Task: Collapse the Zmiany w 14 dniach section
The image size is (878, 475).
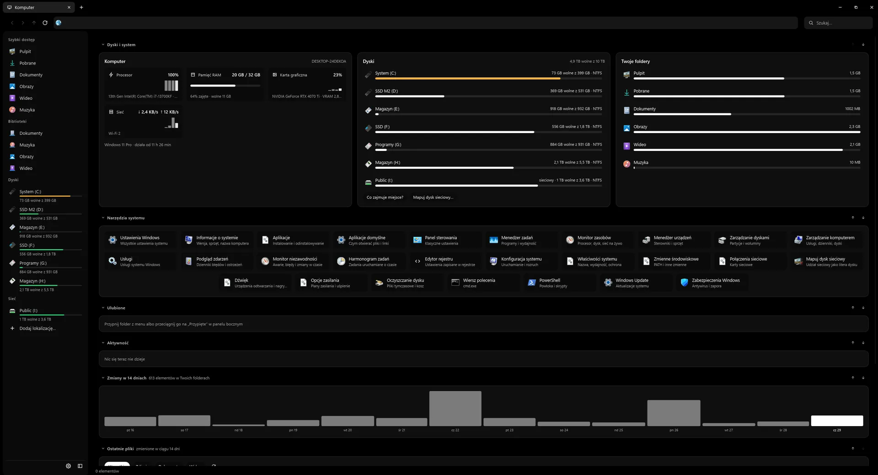Action: pos(103,378)
